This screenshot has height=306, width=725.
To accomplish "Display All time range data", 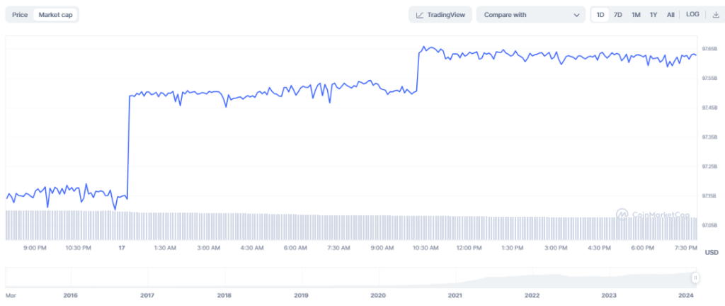I will point(670,15).
